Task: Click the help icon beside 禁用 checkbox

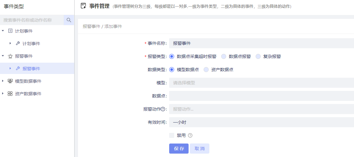Action: tap(190, 135)
